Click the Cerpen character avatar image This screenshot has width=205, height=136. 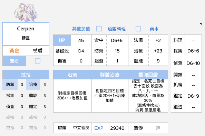pos(26,12)
